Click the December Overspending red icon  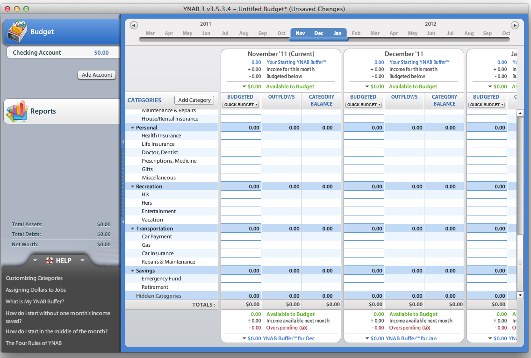(426, 328)
